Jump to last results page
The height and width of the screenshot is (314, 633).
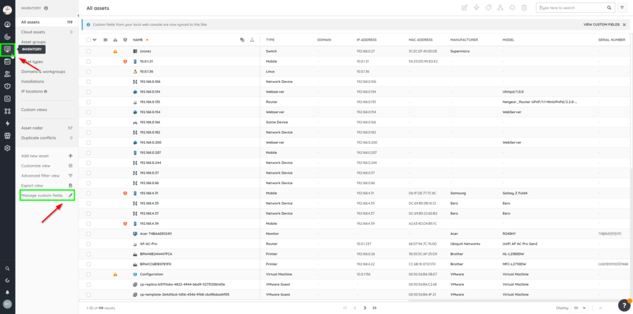pos(375,308)
